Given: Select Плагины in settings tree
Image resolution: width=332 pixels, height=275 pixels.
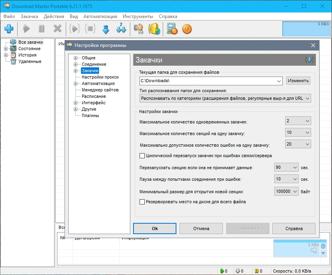Looking at the screenshot, I should [90, 115].
